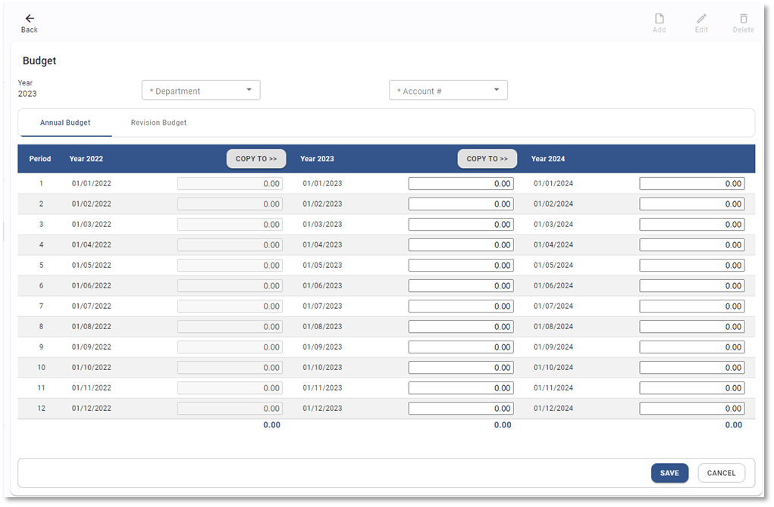Open the Department dropdown
This screenshot has width=774, height=507.
tap(201, 91)
